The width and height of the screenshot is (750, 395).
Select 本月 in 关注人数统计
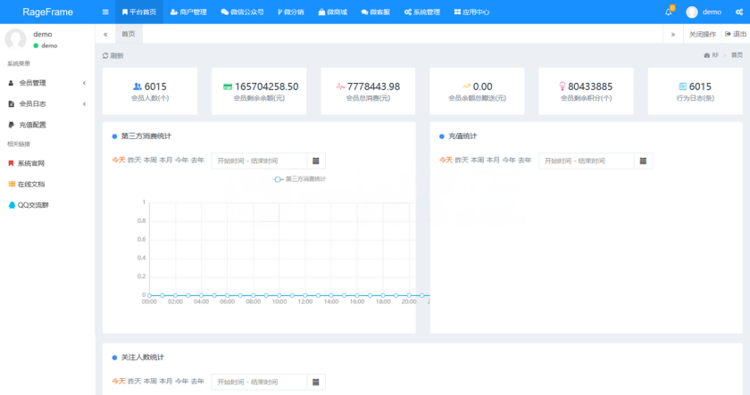(166, 381)
